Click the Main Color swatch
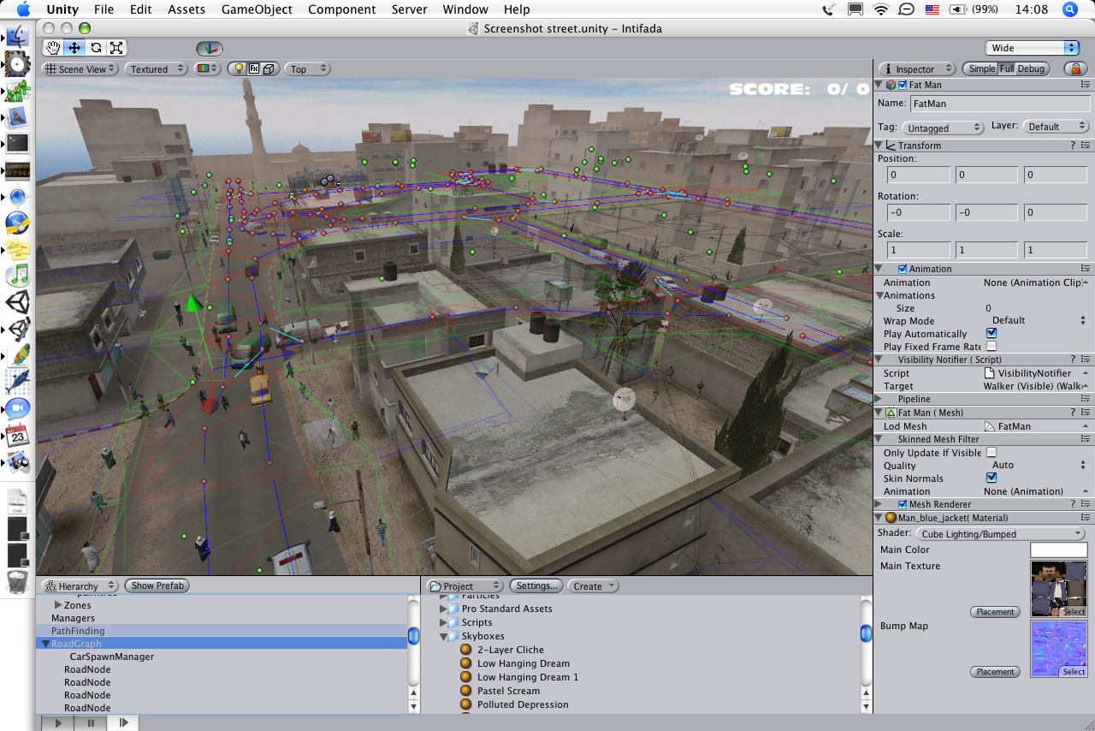 [x=1058, y=550]
